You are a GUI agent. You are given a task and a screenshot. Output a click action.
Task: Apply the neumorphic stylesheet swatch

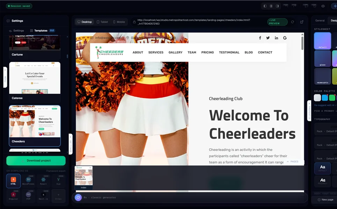pos(322,76)
